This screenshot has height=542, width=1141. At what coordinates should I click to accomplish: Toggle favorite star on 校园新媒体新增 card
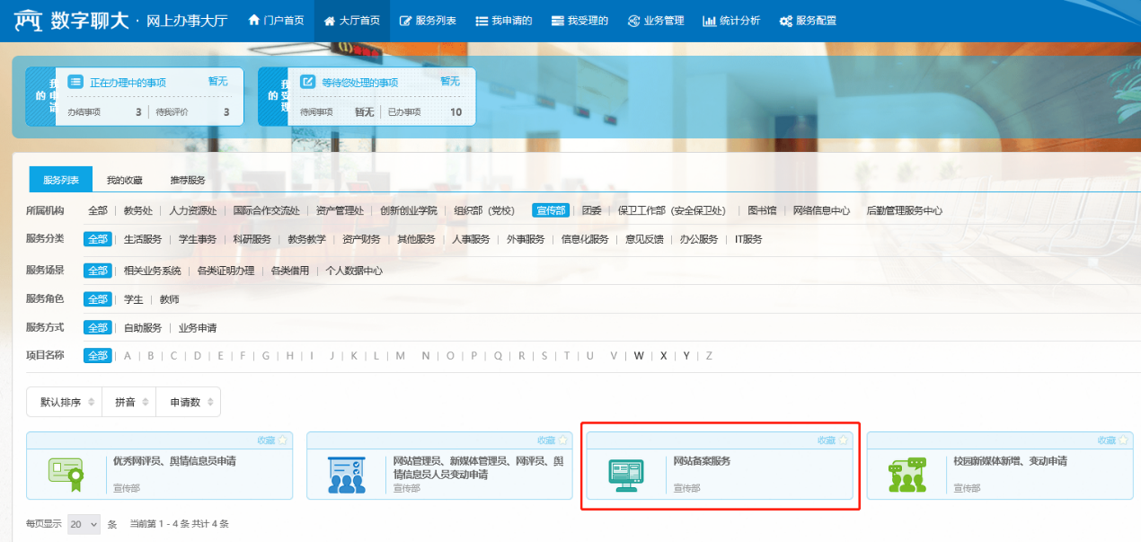1123,440
